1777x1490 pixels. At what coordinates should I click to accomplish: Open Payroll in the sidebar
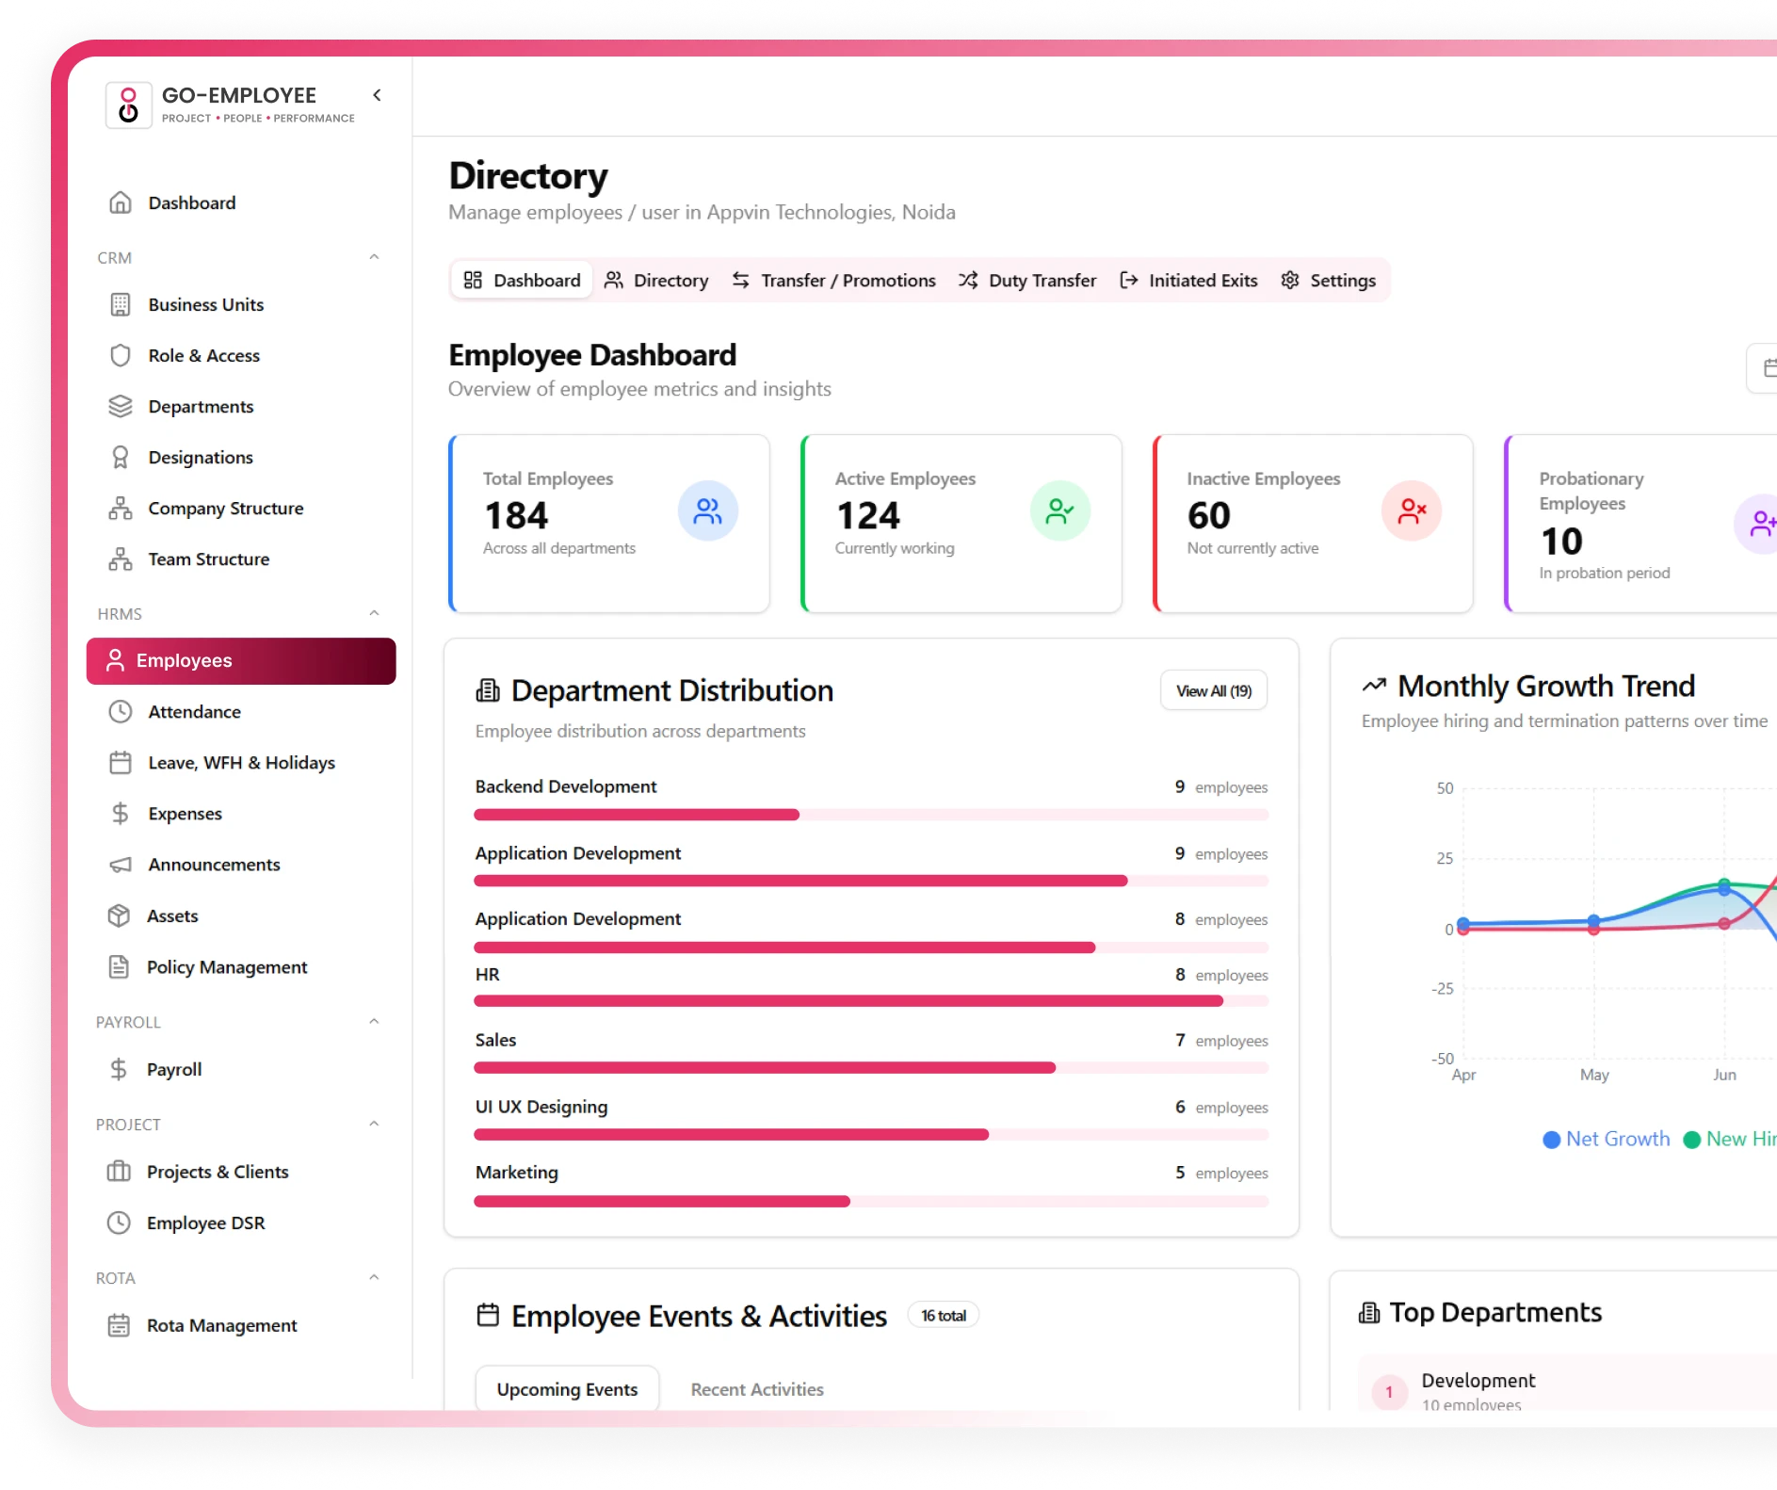point(174,1069)
